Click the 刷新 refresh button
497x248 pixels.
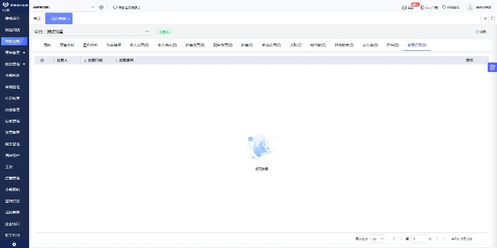[480, 31]
